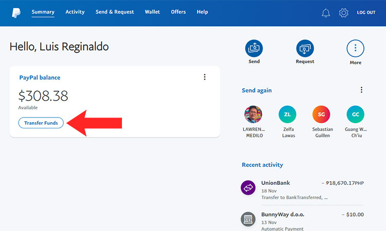Click the Request money icon

pos(305,48)
